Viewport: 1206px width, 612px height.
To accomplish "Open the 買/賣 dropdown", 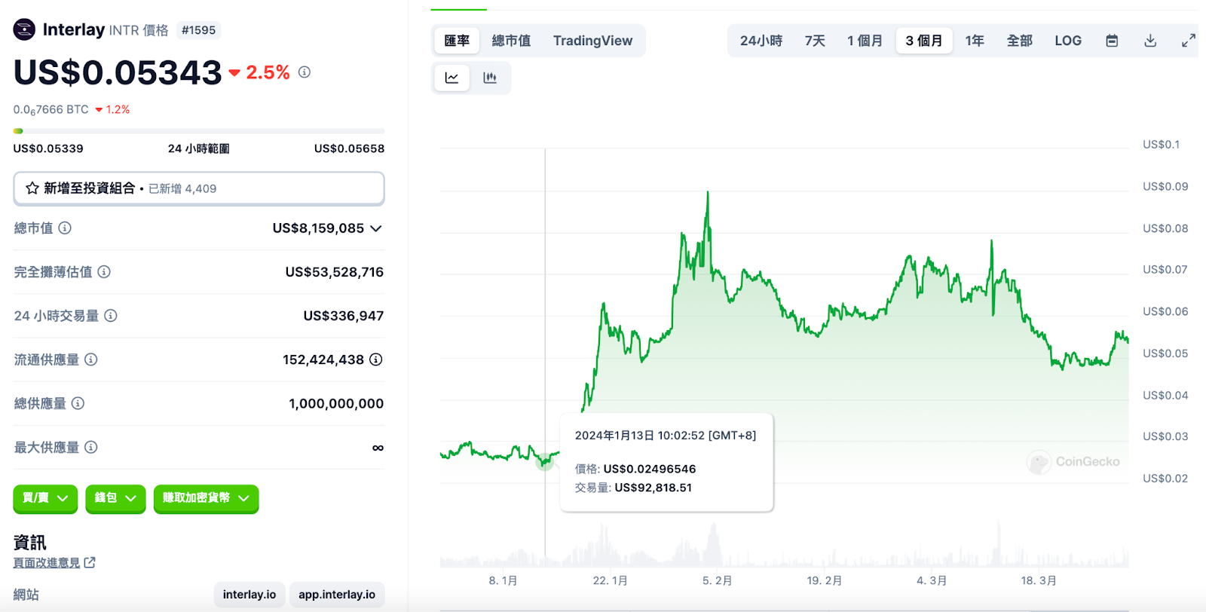I will tap(45, 498).
